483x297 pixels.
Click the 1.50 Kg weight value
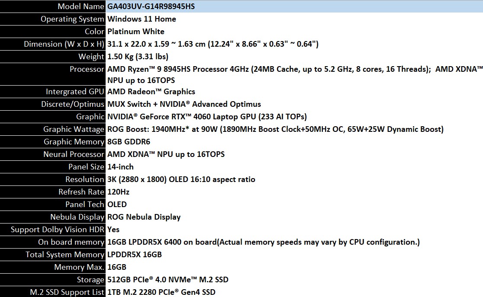pyautogui.click(x=138, y=57)
